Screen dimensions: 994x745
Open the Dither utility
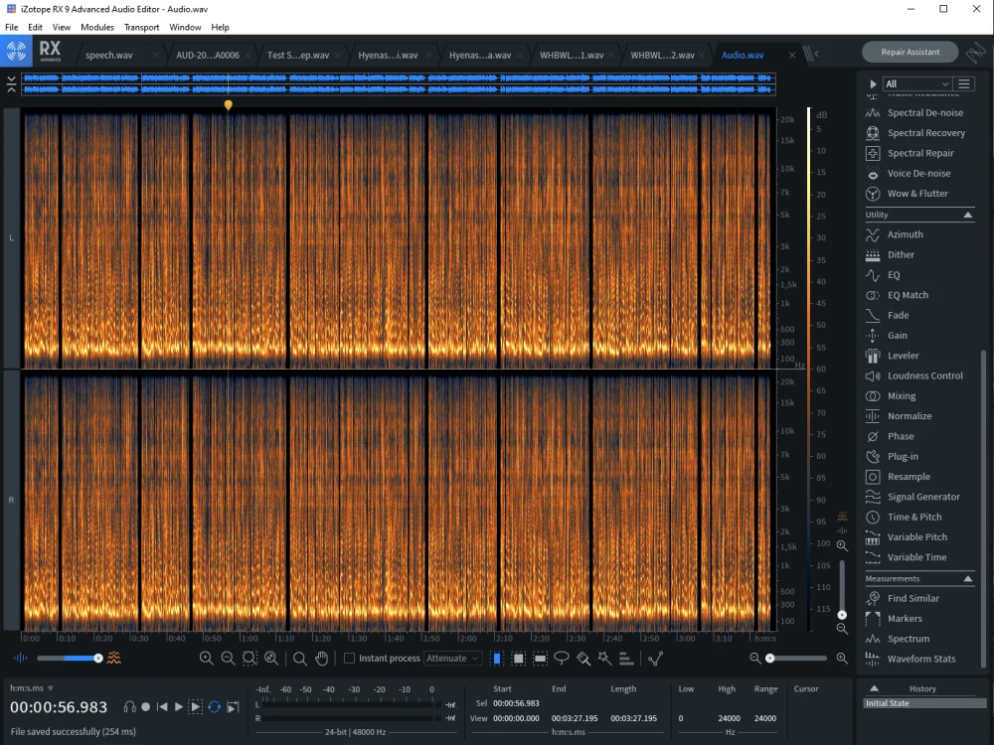(x=890, y=254)
